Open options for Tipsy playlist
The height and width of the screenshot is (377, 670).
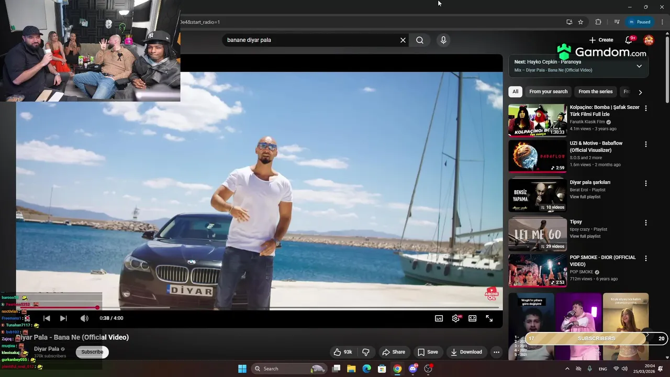[645, 223]
